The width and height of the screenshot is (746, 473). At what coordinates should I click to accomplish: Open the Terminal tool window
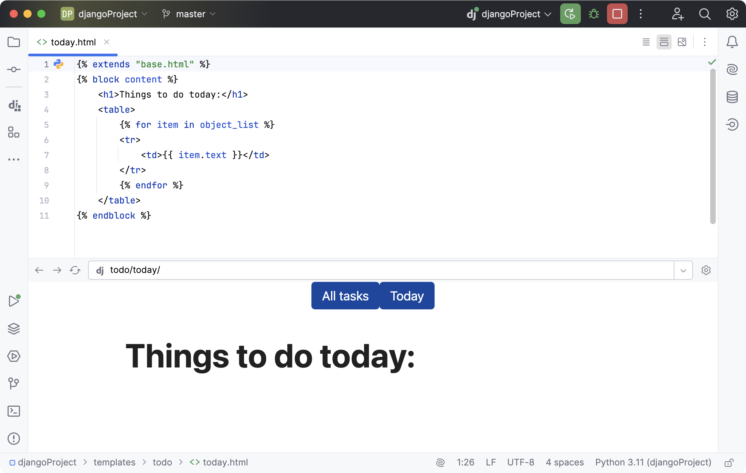point(14,411)
